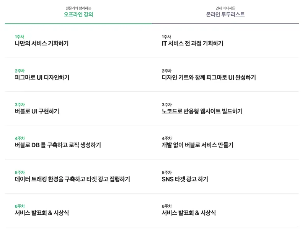This screenshot has width=305, height=232.
Task: Open offline 6주차 서비스 발표회 & 시상식
Action: click(x=42, y=213)
